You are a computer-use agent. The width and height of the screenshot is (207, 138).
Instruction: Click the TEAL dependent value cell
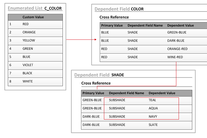[152, 100]
